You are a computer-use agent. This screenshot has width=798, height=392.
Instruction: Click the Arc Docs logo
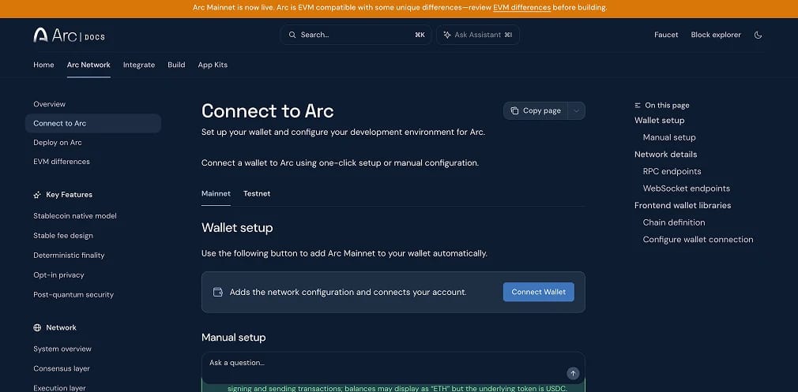[x=70, y=35]
